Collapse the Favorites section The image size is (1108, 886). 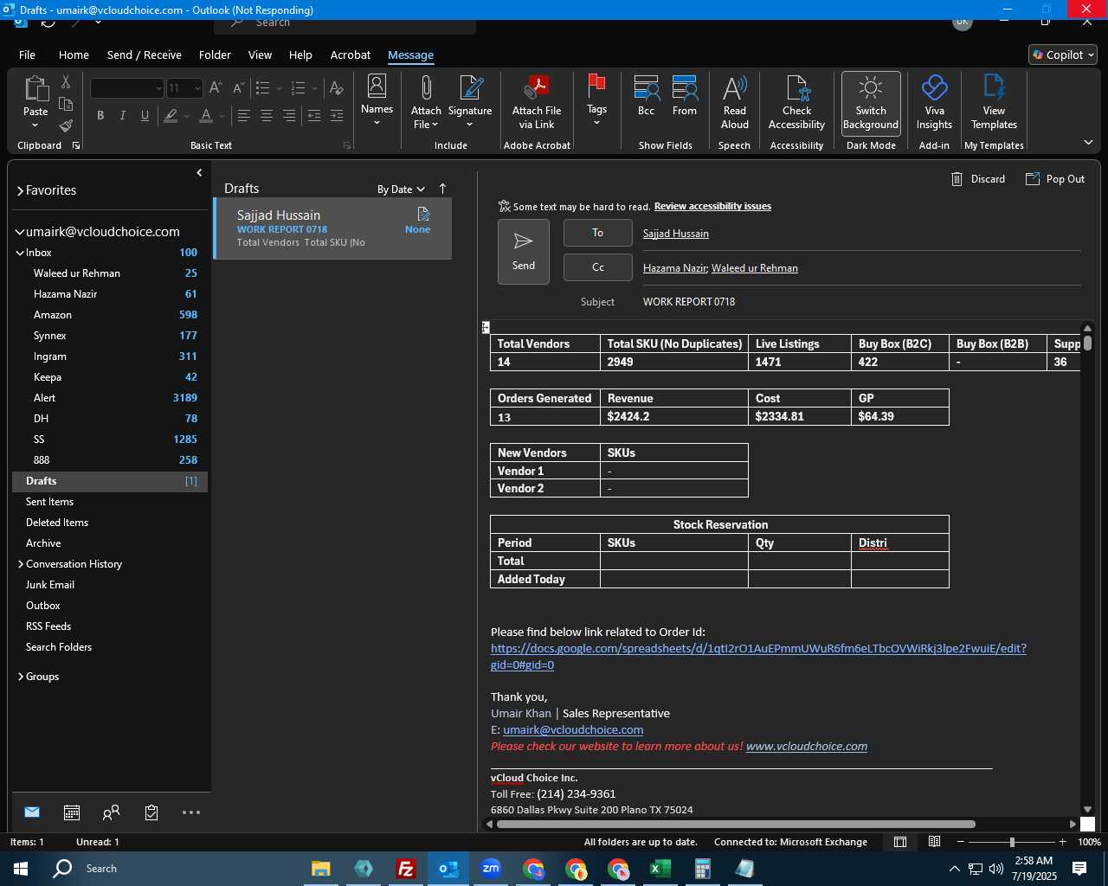pyautogui.click(x=20, y=190)
